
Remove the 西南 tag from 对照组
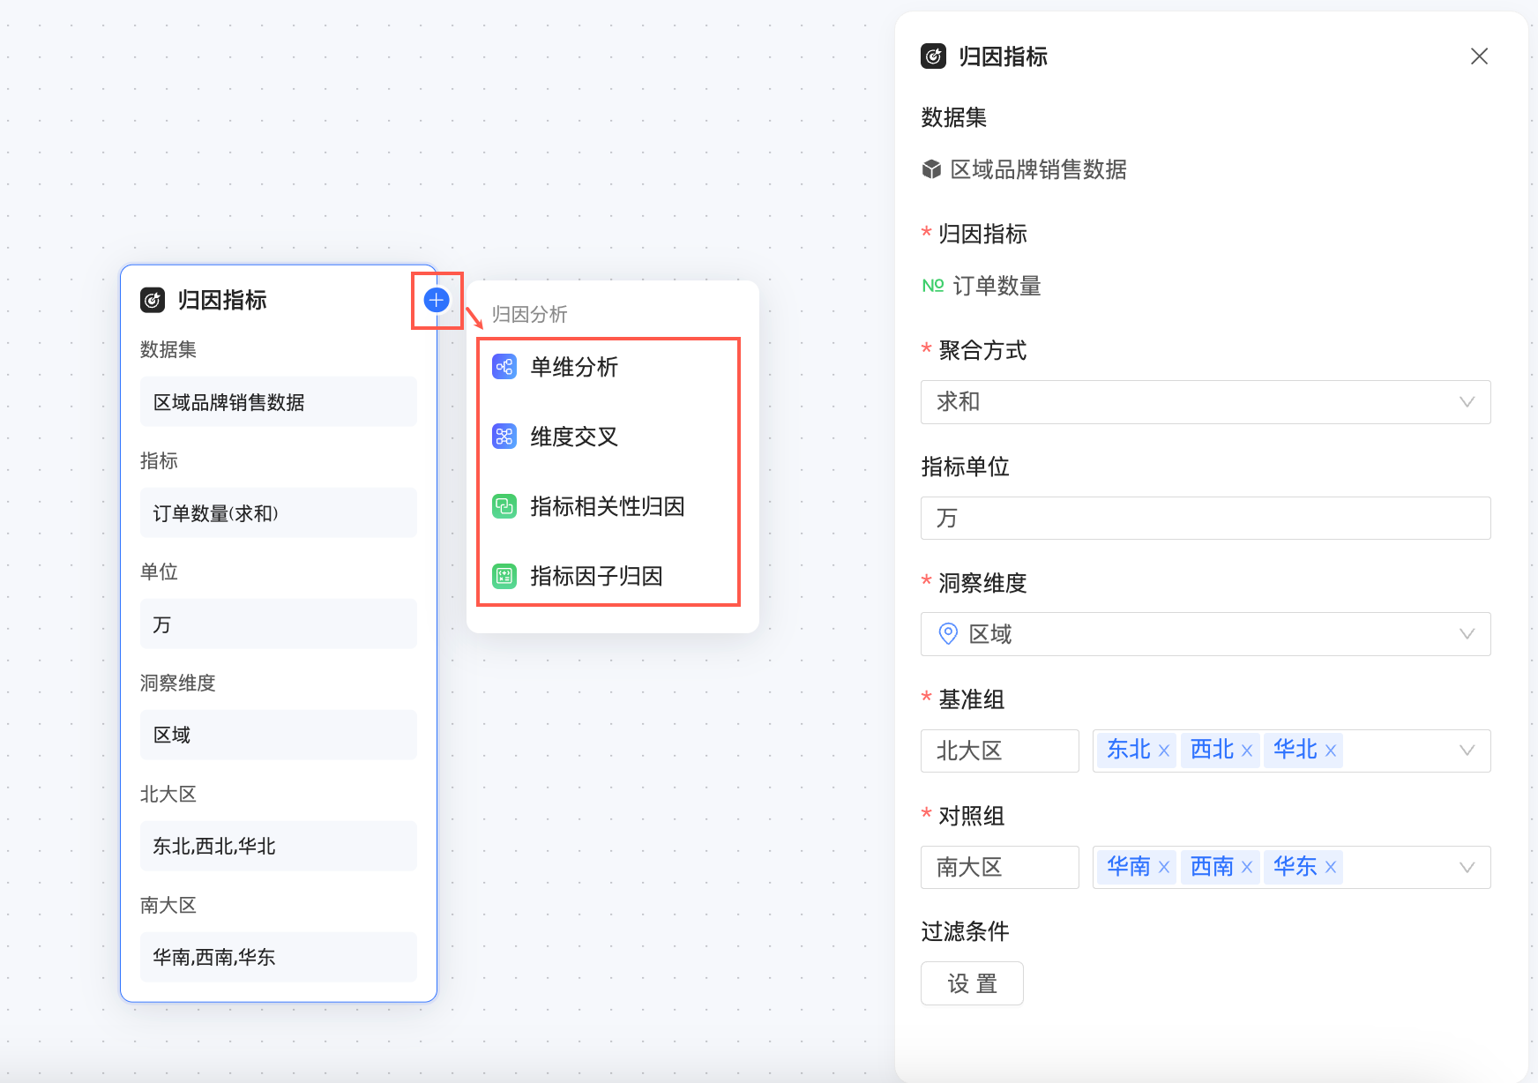(1247, 867)
